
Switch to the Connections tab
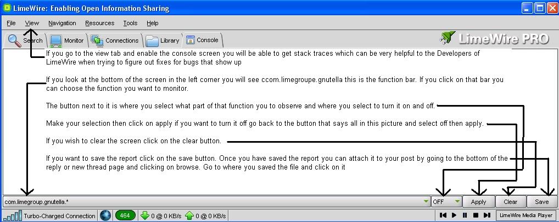pyautogui.click(x=115, y=40)
